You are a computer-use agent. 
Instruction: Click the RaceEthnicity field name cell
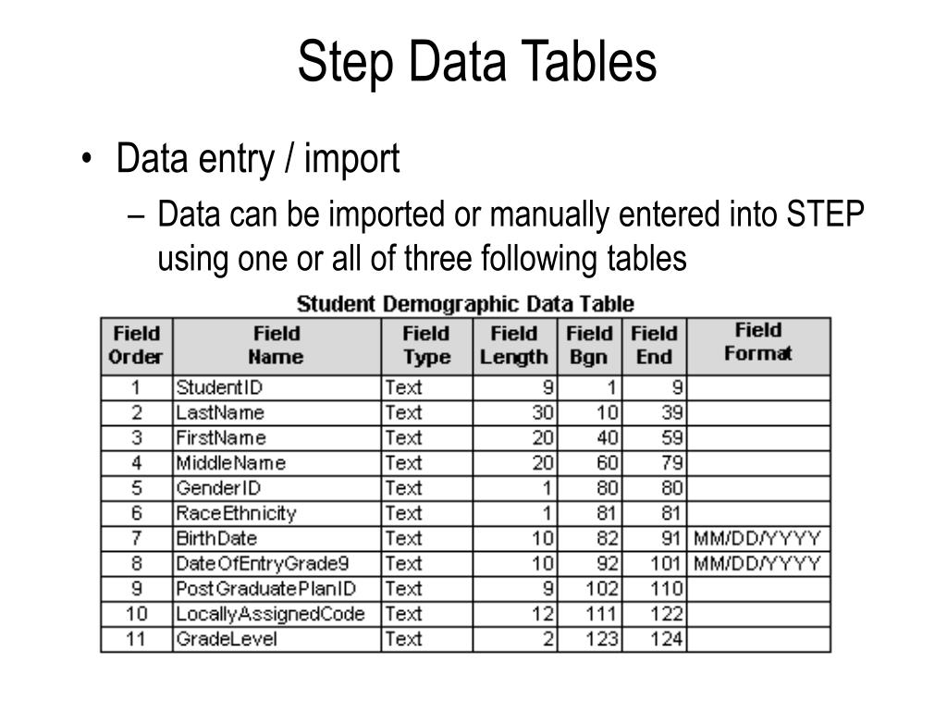[277, 513]
